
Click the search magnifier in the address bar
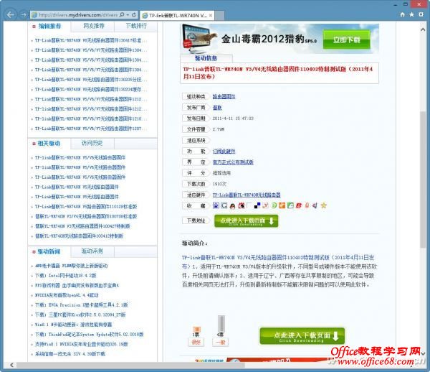pos(122,15)
